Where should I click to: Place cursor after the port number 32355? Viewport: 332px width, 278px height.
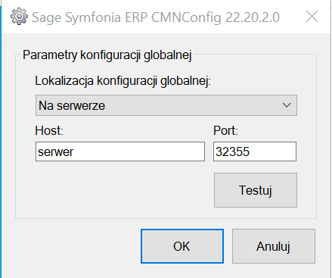pos(250,151)
